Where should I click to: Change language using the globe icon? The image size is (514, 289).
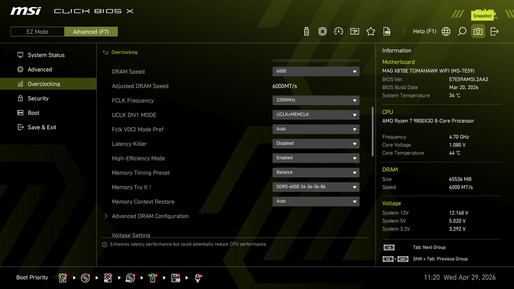[x=446, y=31]
